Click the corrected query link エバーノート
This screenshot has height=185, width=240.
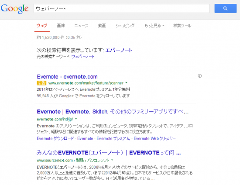tap(119, 50)
